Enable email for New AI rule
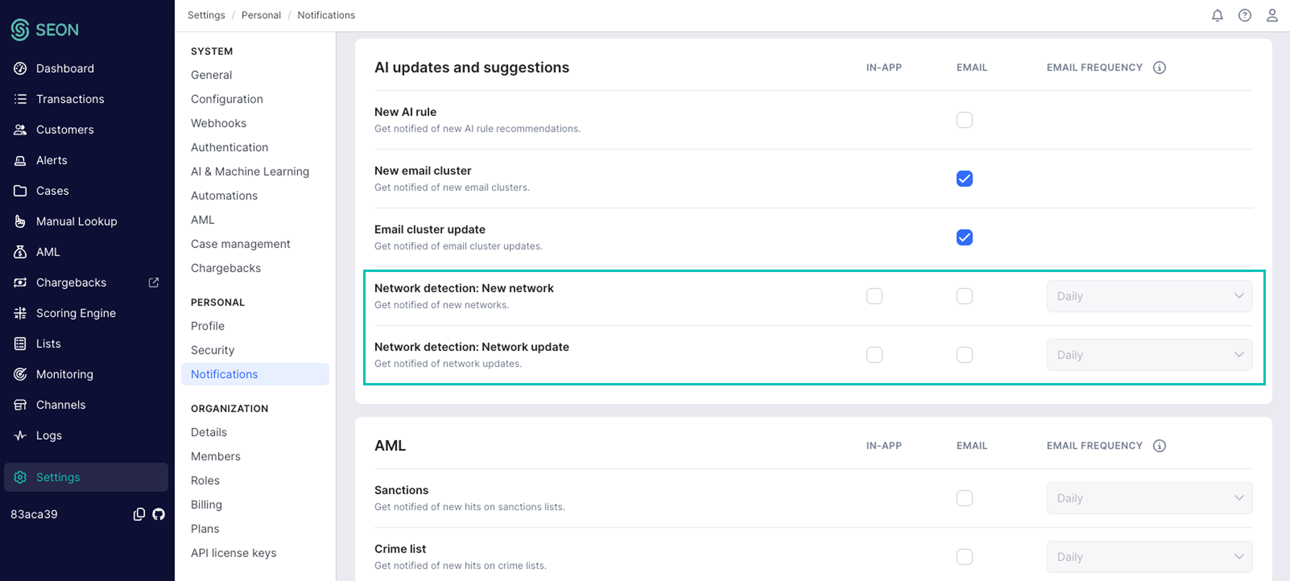1290x581 pixels. (x=964, y=120)
